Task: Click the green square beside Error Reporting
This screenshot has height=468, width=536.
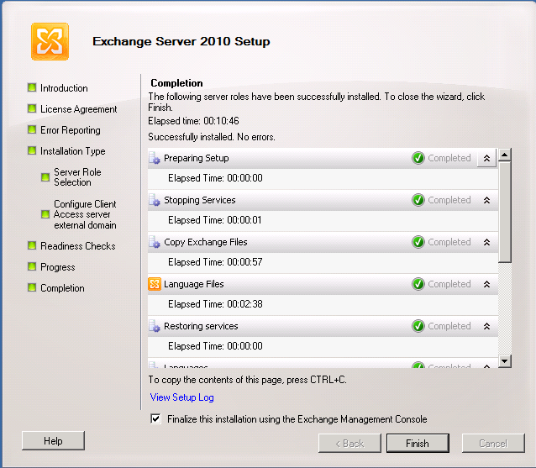Action: click(x=32, y=130)
